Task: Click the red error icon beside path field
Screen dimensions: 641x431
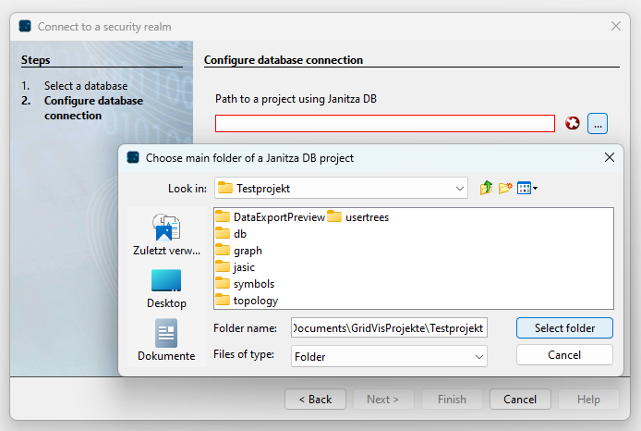Action: pyautogui.click(x=573, y=123)
